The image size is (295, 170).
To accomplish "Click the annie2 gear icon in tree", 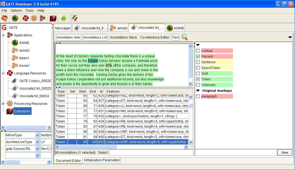I will pyautogui.click(x=15, y=50).
